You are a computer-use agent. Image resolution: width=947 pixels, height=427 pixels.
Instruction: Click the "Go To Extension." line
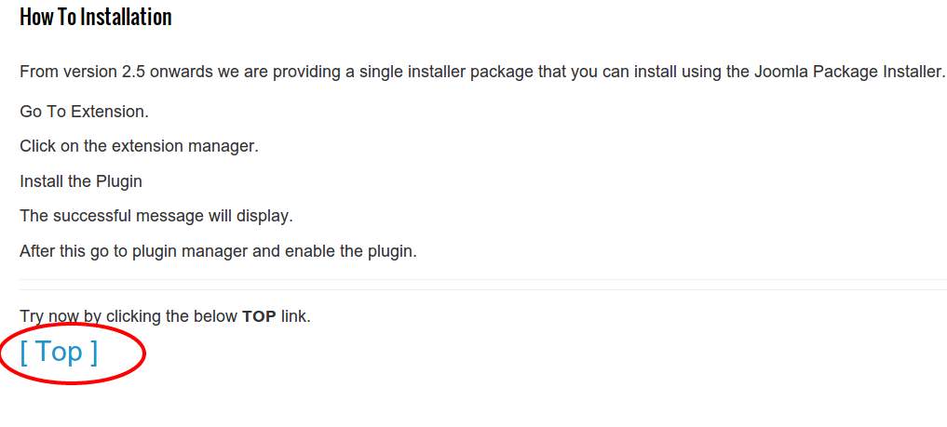pos(84,112)
